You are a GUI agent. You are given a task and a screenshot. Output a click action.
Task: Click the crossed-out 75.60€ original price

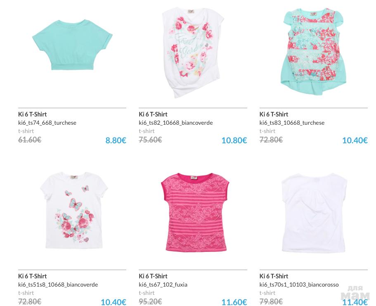click(150, 140)
